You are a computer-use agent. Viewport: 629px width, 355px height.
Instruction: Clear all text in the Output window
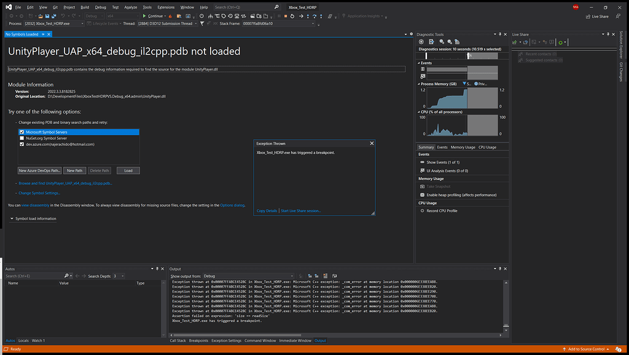coord(326,276)
